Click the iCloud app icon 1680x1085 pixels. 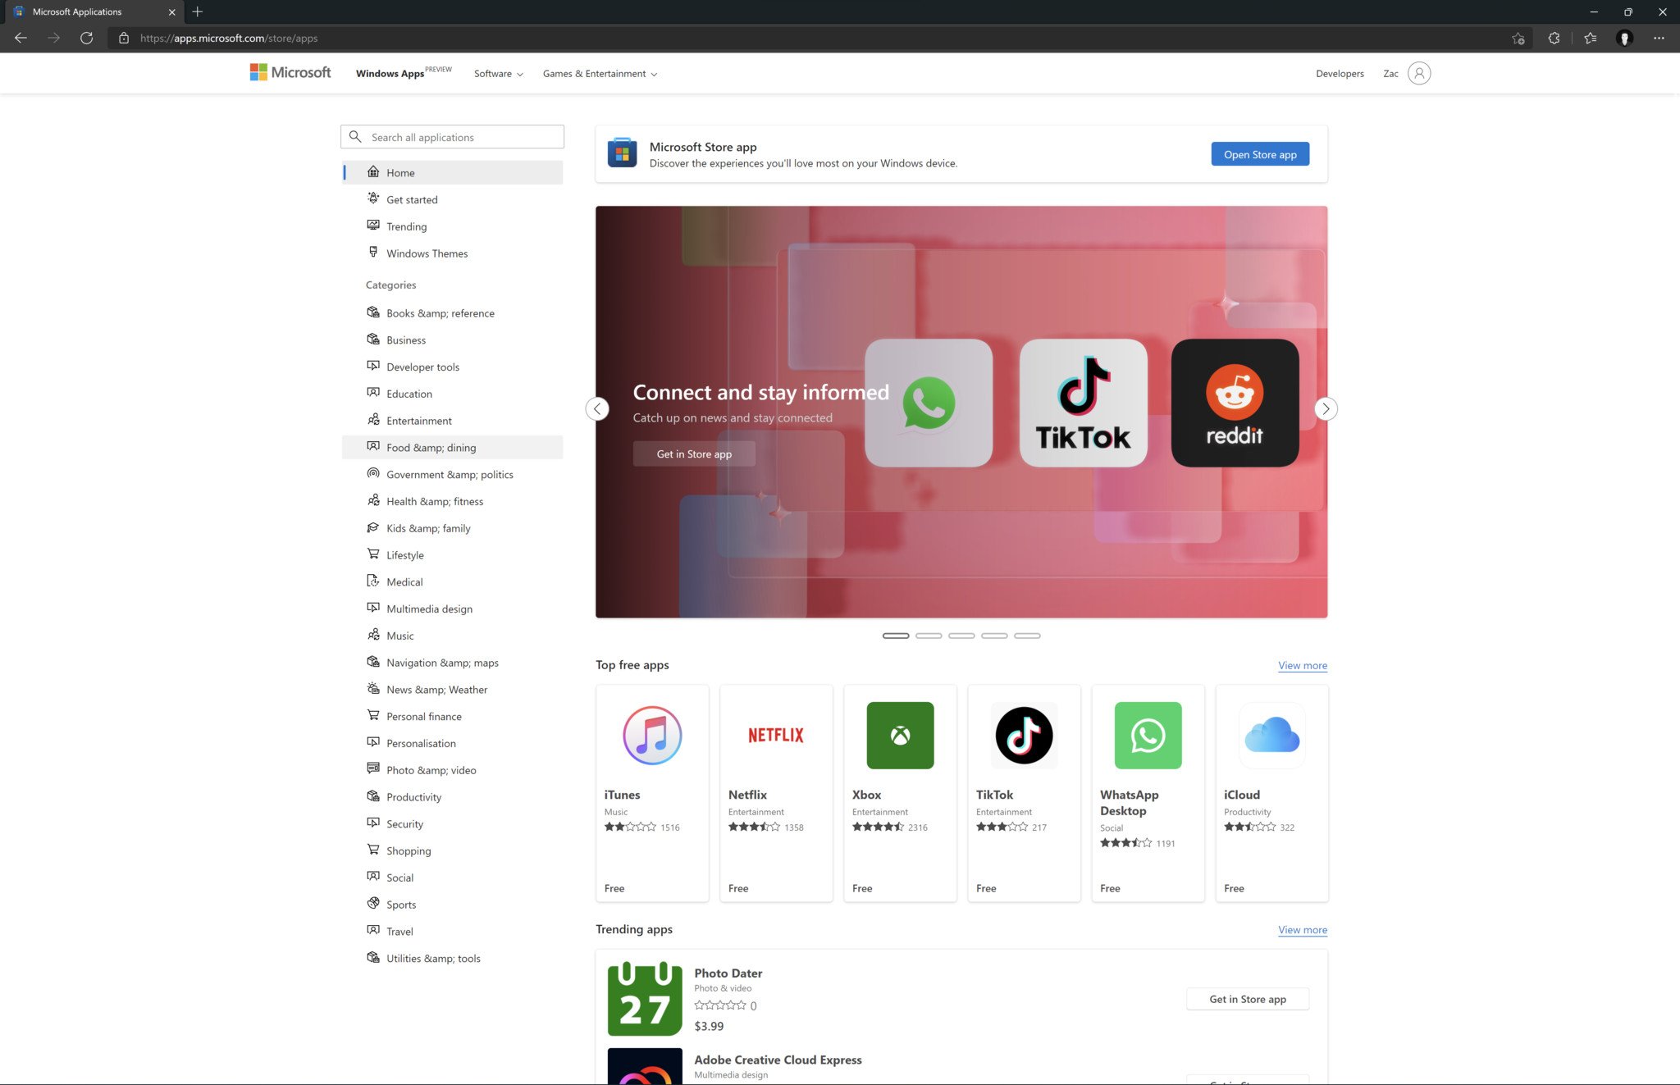click(1271, 733)
